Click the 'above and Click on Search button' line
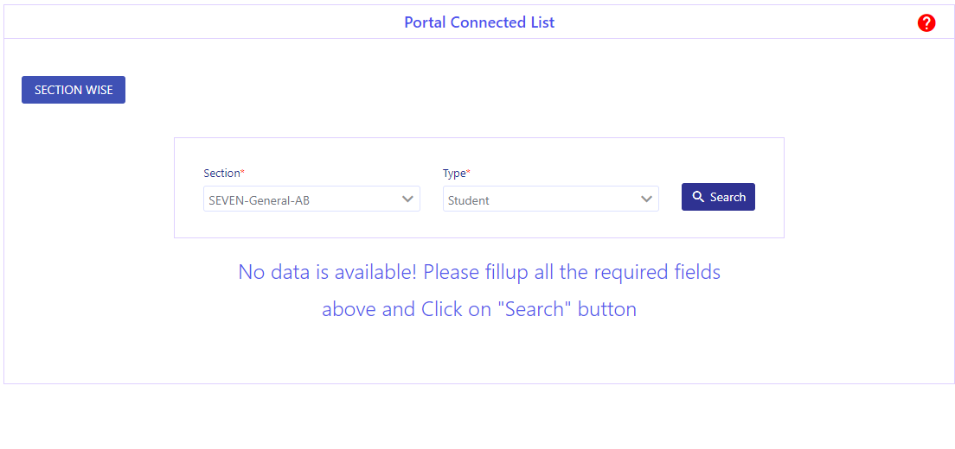The height and width of the screenshot is (449, 955). click(479, 309)
